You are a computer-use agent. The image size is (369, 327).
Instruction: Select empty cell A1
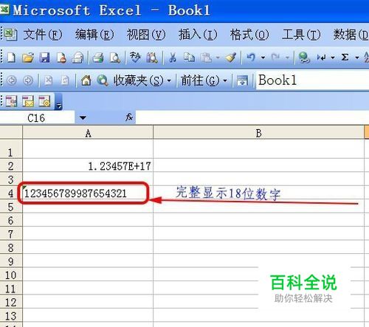click(x=88, y=149)
